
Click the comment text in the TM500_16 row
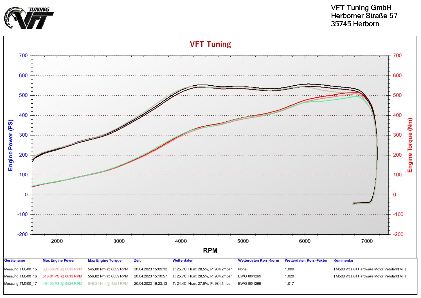(370, 276)
